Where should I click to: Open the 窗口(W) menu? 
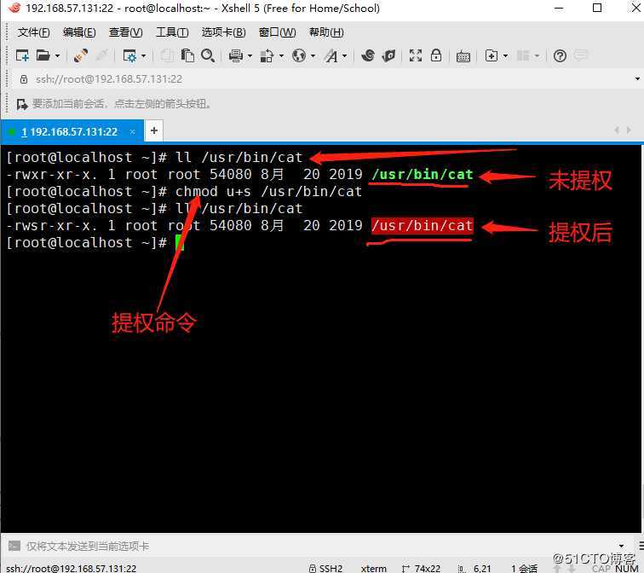pyautogui.click(x=277, y=32)
